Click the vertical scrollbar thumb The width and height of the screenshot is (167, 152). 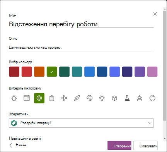tap(165, 66)
